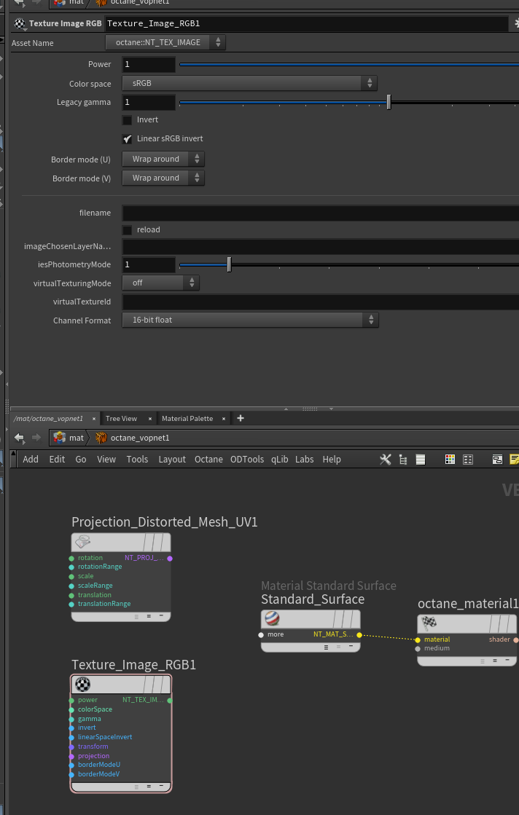This screenshot has width=519, height=815.
Task: Open the Asset Name dropdown
Action: click(165, 43)
